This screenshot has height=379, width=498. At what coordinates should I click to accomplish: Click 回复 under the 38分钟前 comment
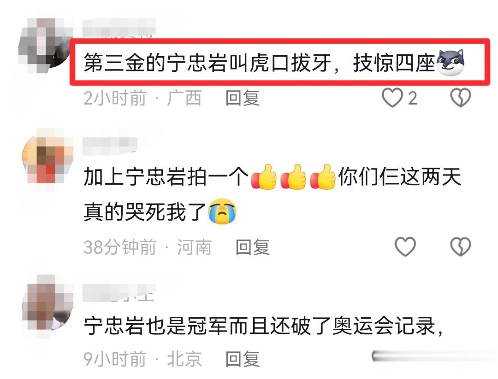pyautogui.click(x=253, y=247)
